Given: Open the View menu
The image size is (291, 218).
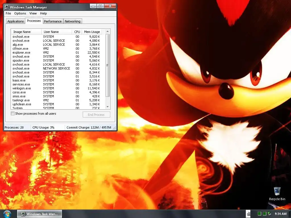Looking at the screenshot, I should coord(33,13).
